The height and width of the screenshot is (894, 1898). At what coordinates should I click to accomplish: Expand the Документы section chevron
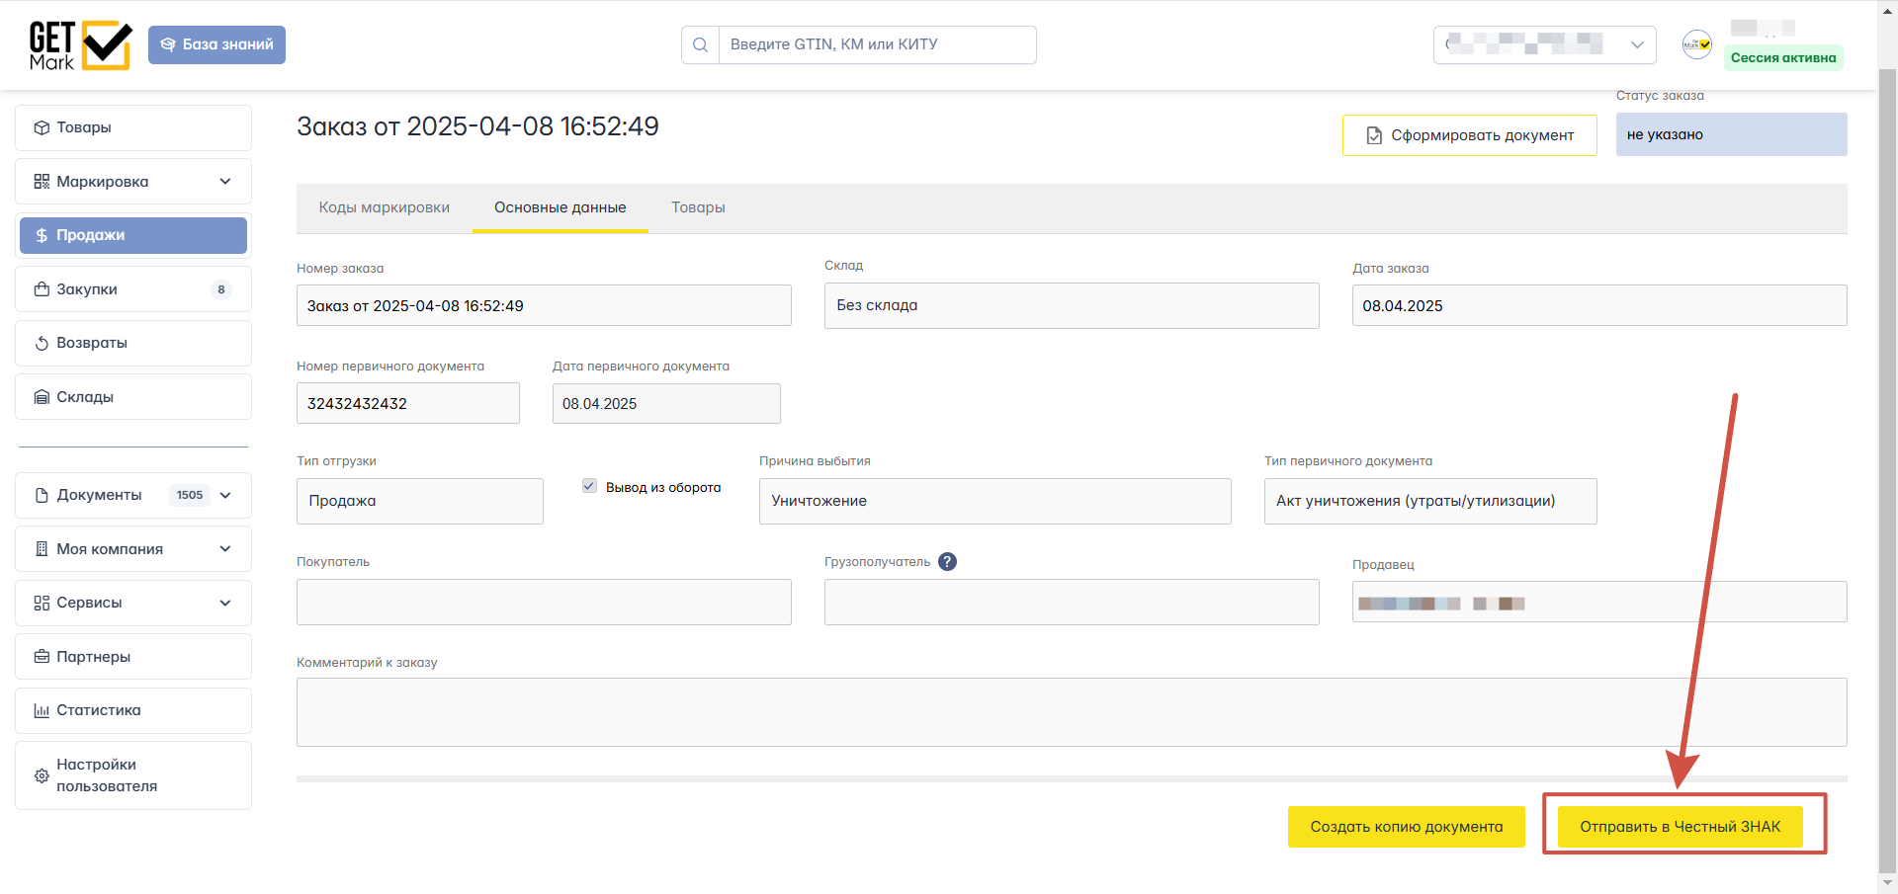pos(225,495)
